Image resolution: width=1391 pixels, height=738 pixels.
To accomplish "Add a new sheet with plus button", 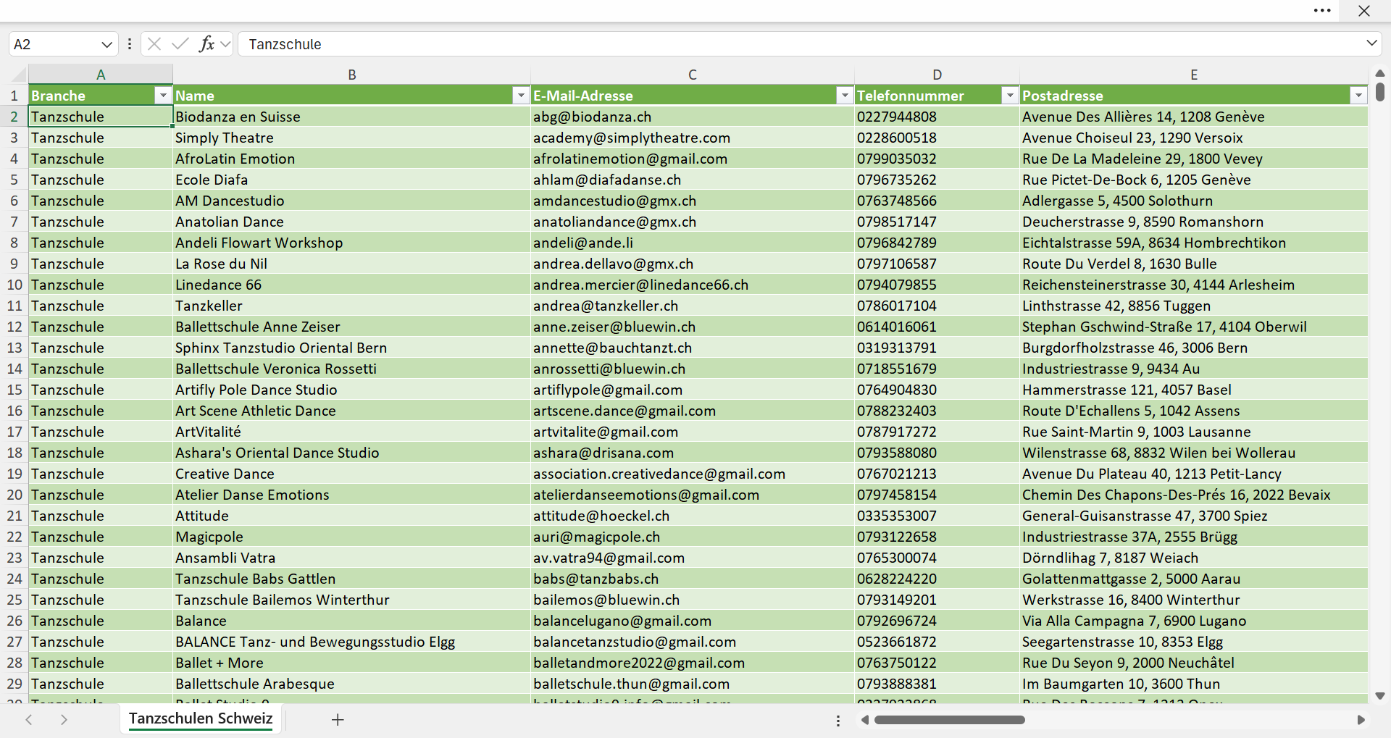I will point(338,719).
